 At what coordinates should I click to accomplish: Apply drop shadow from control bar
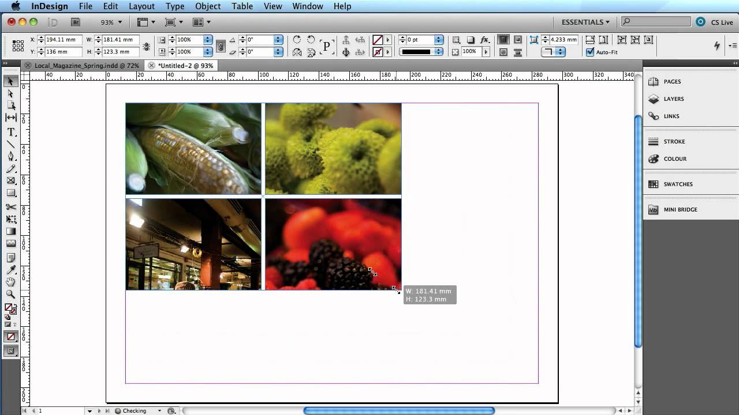471,40
